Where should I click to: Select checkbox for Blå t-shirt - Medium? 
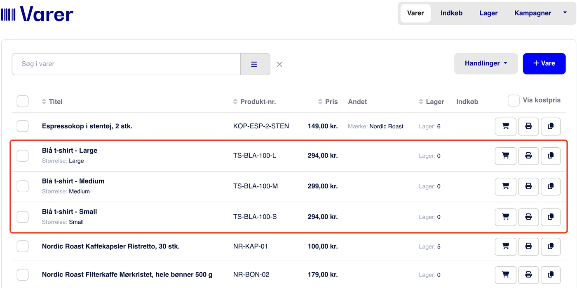[x=23, y=186]
